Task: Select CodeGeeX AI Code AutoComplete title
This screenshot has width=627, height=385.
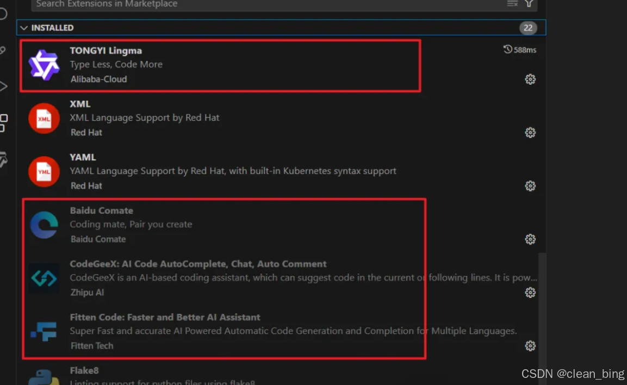Action: [198, 264]
